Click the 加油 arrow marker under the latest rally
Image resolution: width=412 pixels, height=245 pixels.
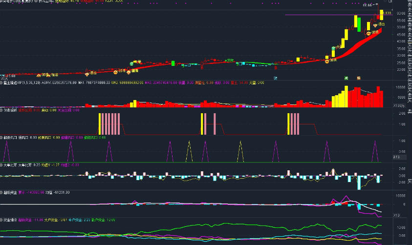point(369,34)
